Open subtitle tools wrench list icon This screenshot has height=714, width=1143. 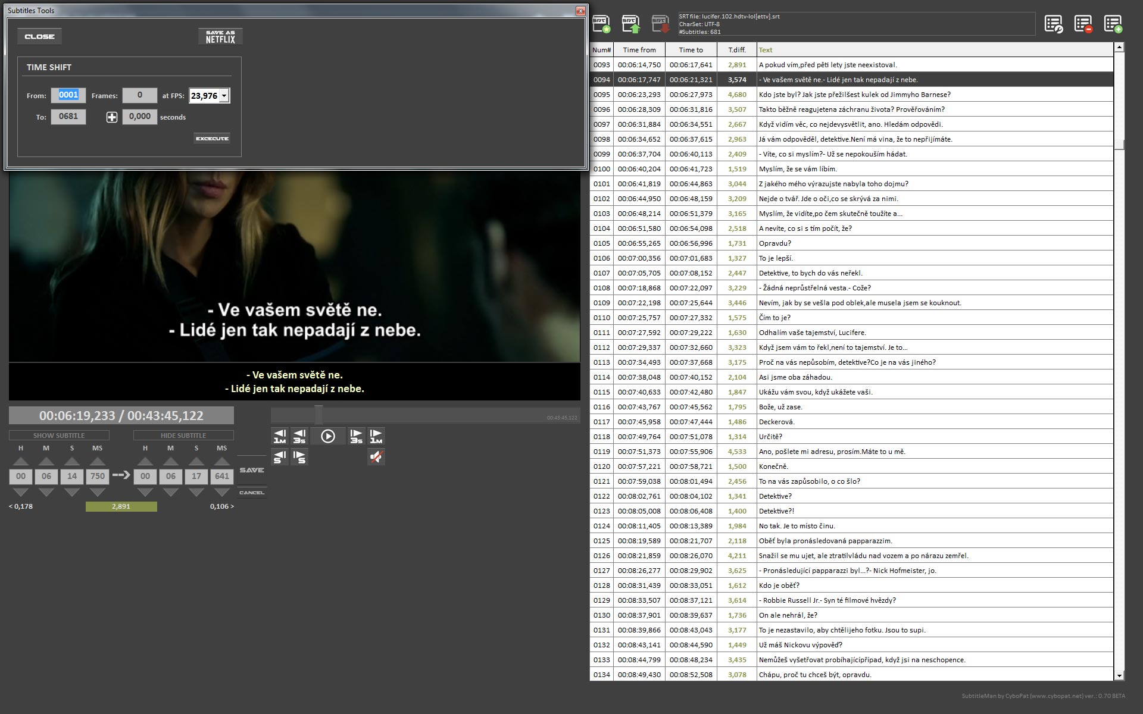1053,24
